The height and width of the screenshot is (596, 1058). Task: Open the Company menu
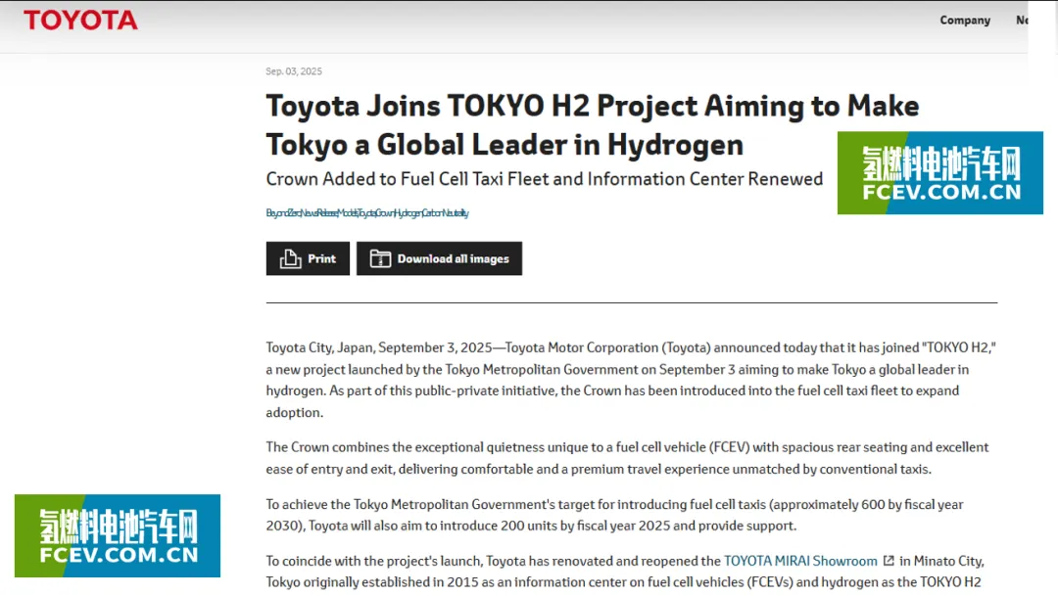pos(965,21)
